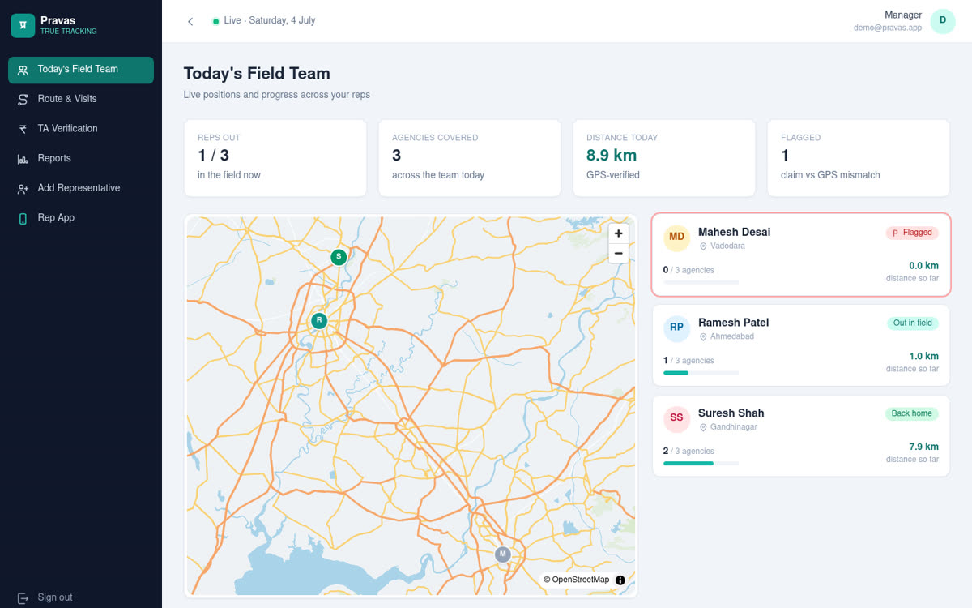Image resolution: width=972 pixels, height=608 pixels.
Task: Click the sign out door icon
Action: [23, 597]
